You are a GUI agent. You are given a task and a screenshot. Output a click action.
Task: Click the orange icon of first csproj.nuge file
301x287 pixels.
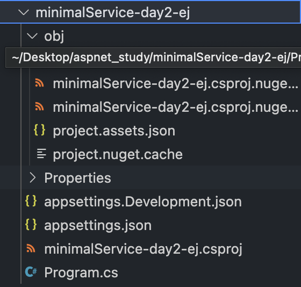[x=40, y=83]
